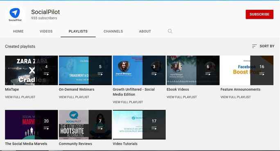The width and height of the screenshot is (280, 151).
Task: Open the Sort By dropdown
Action: click(x=263, y=46)
